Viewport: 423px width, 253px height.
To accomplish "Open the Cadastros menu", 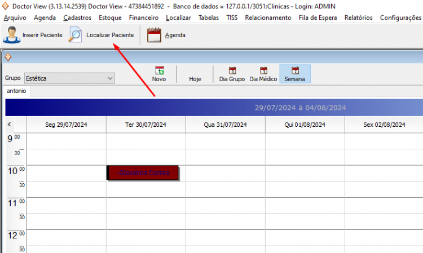I will coord(77,17).
